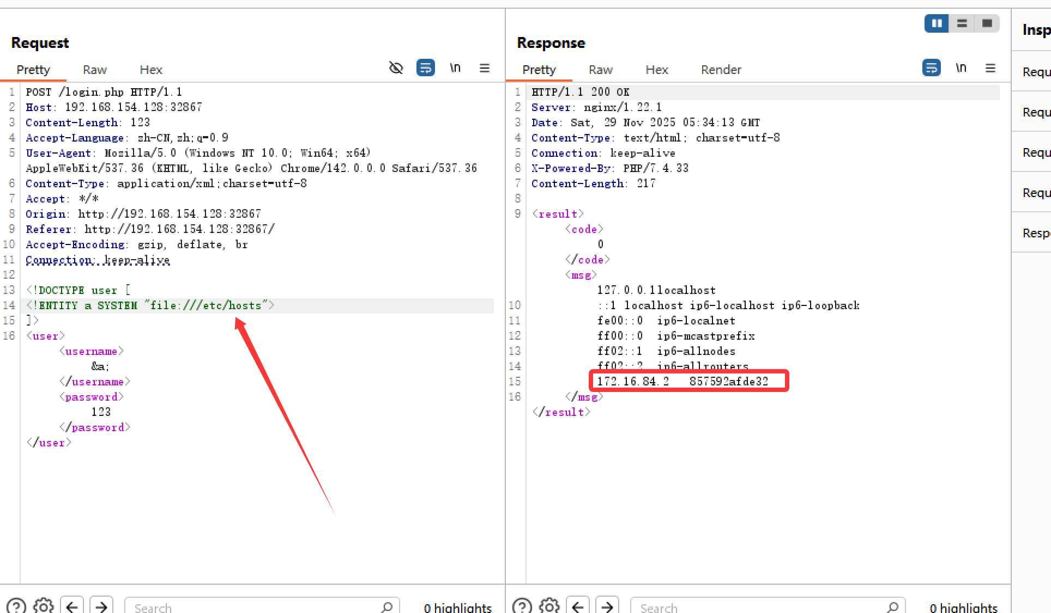
Task: Open Request pane hamburger options menu
Action: click(485, 68)
